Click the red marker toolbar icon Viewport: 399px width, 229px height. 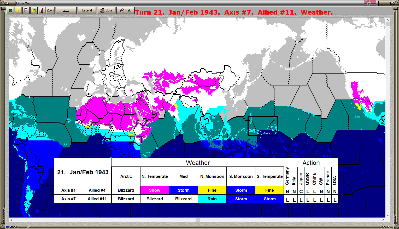pyautogui.click(x=42, y=10)
